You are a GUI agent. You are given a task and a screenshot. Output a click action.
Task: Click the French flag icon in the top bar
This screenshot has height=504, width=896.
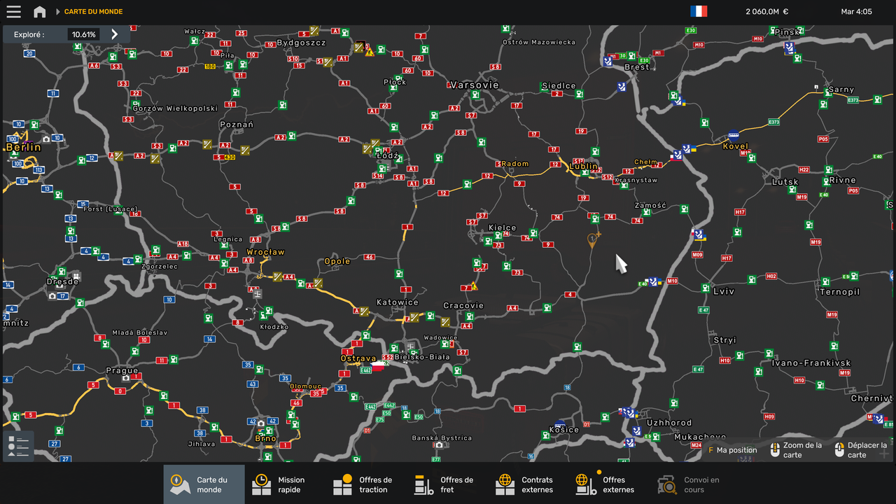699,11
